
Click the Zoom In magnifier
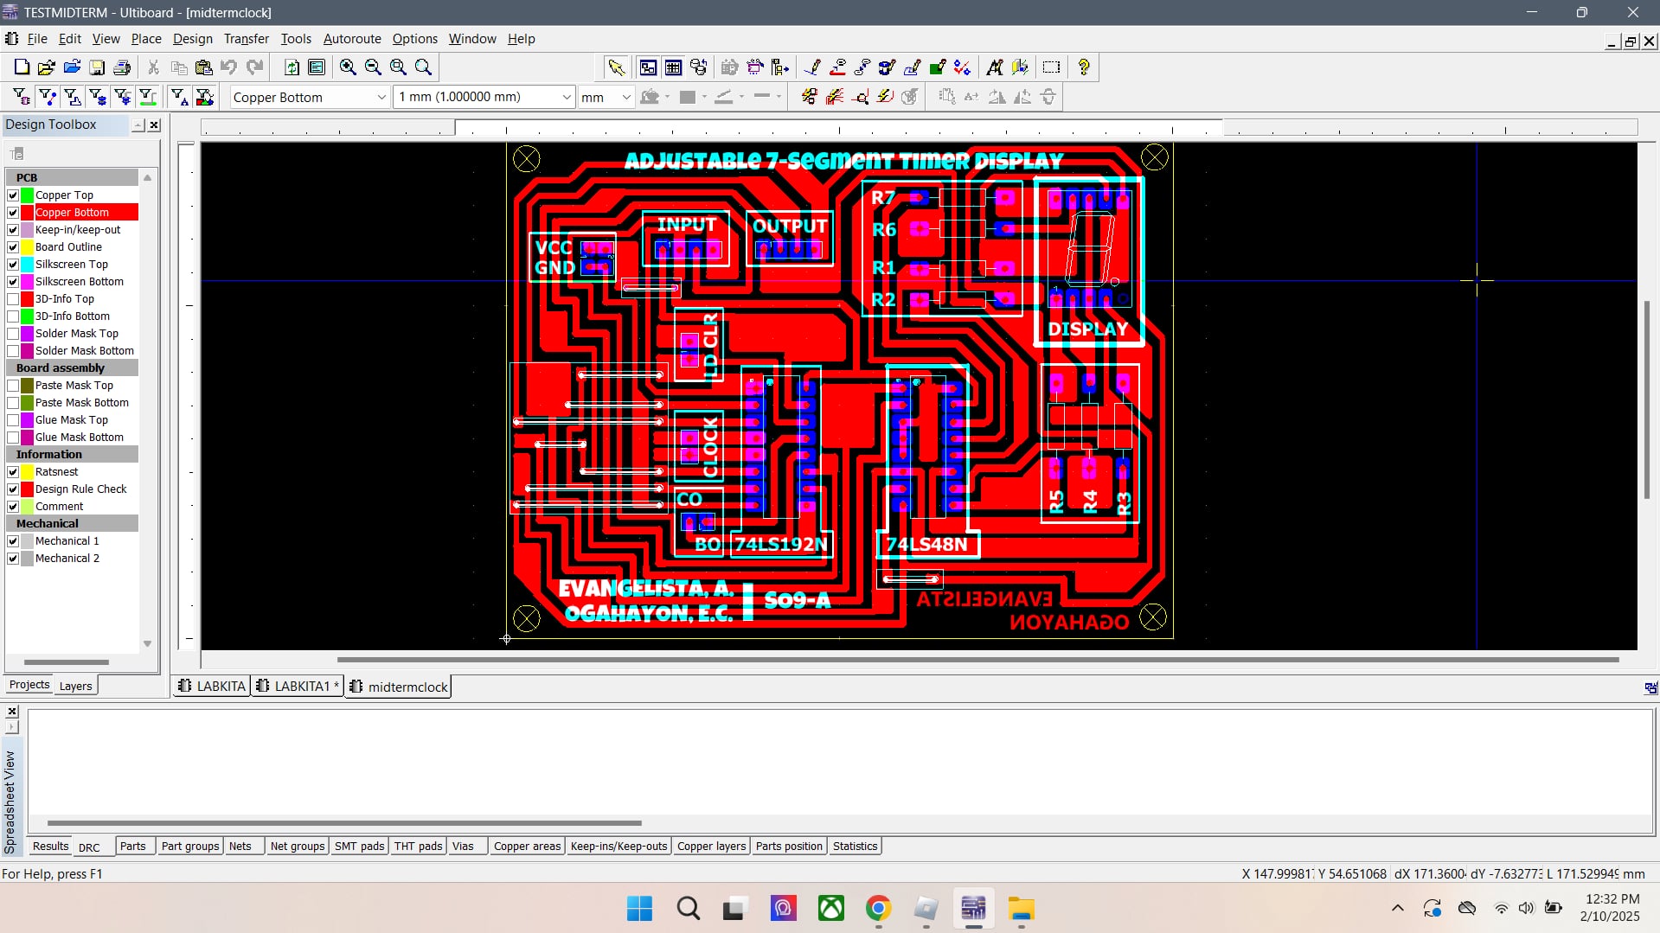[348, 67]
